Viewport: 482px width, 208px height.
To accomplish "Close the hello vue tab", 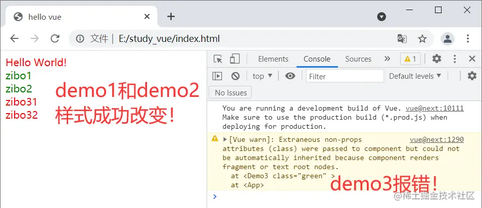I will [x=147, y=17].
